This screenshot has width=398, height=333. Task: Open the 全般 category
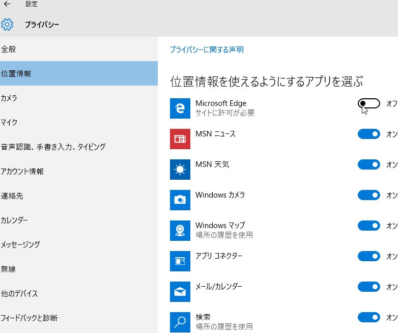(79, 49)
